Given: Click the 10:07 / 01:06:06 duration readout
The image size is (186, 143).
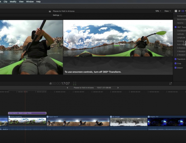Looking at the screenshot, I should click(x=104, y=88).
